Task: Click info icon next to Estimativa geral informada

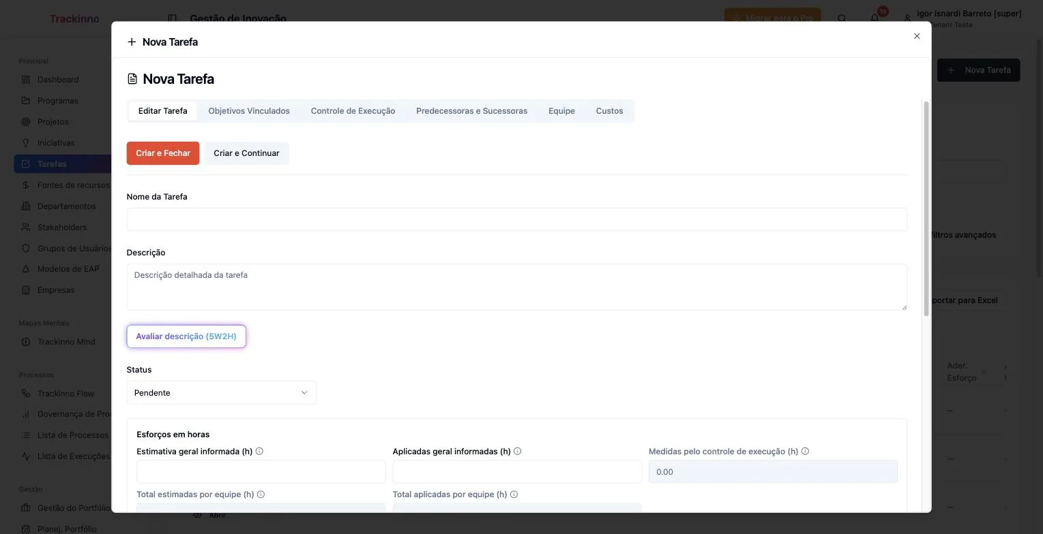Action: 259,452
